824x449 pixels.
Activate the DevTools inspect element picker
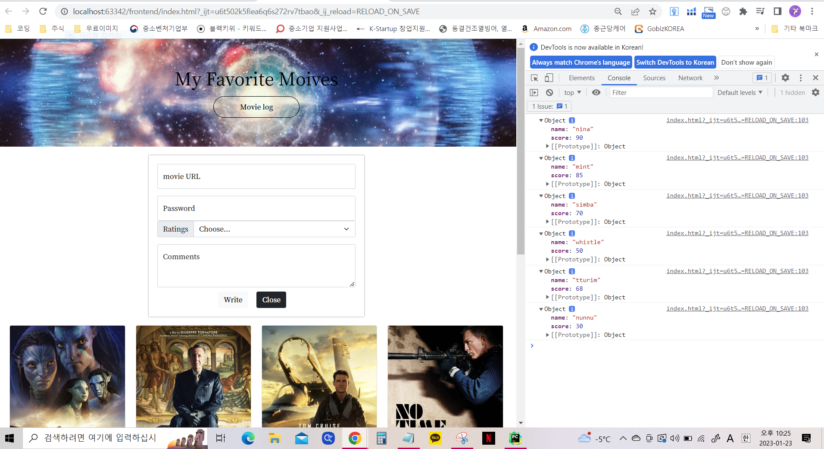click(x=534, y=78)
